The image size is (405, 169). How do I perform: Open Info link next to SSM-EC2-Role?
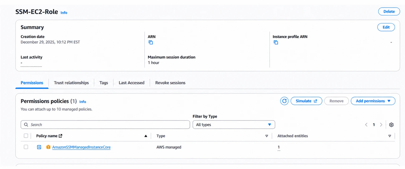[x=64, y=13]
